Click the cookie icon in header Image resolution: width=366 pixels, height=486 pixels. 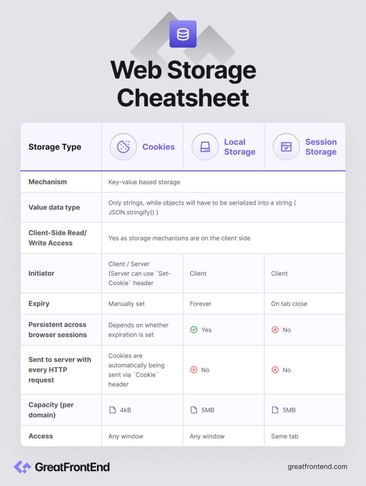coord(123,147)
